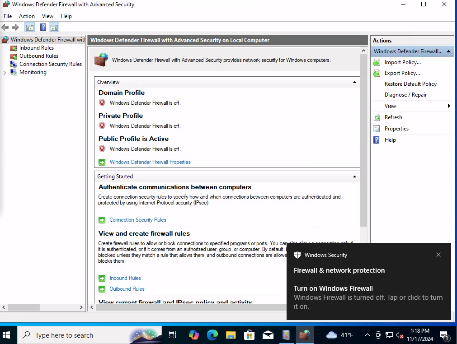Open the Windows Start menu

(6, 335)
